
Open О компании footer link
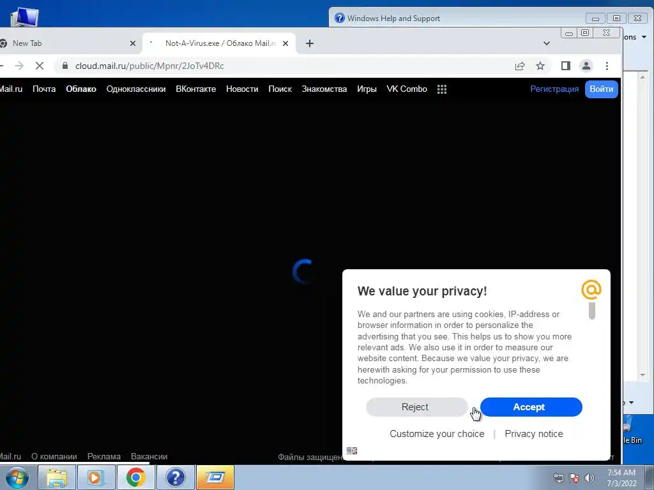point(54,457)
